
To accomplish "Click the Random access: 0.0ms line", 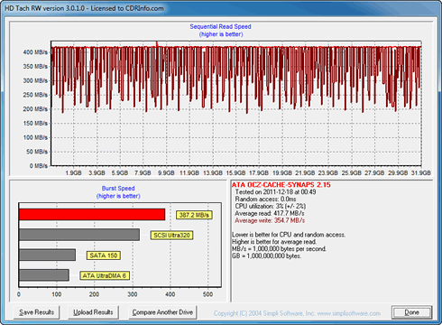I will click(265, 200).
